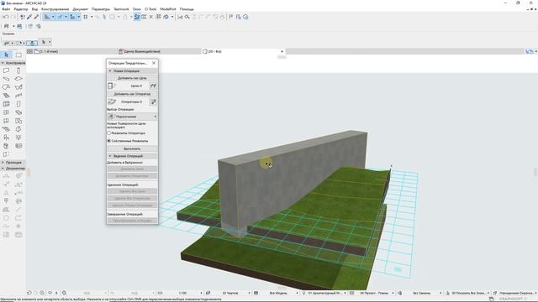The image size is (538, 302).
Task: Select the Inject Parameters syringe icon
Action: 36,17
